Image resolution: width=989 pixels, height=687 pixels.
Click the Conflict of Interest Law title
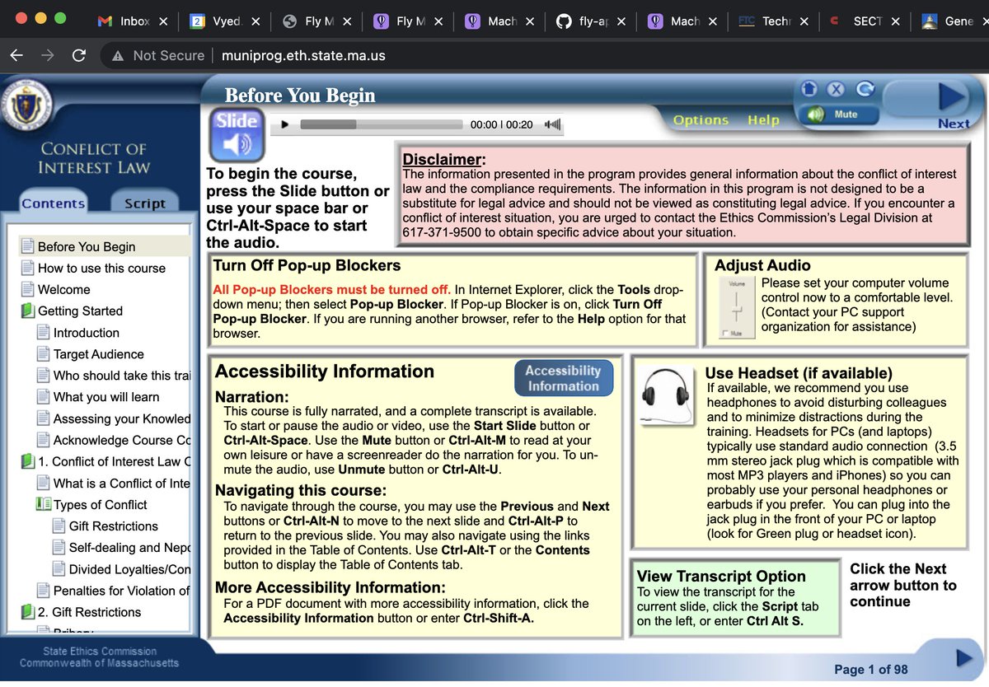[x=94, y=158]
